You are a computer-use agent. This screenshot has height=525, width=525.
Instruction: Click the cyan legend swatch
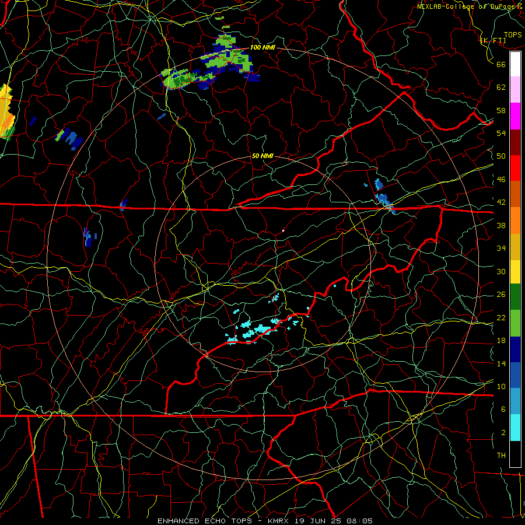(515, 428)
